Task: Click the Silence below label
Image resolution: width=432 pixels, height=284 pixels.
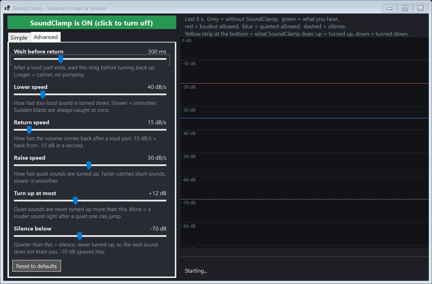Action: point(33,229)
